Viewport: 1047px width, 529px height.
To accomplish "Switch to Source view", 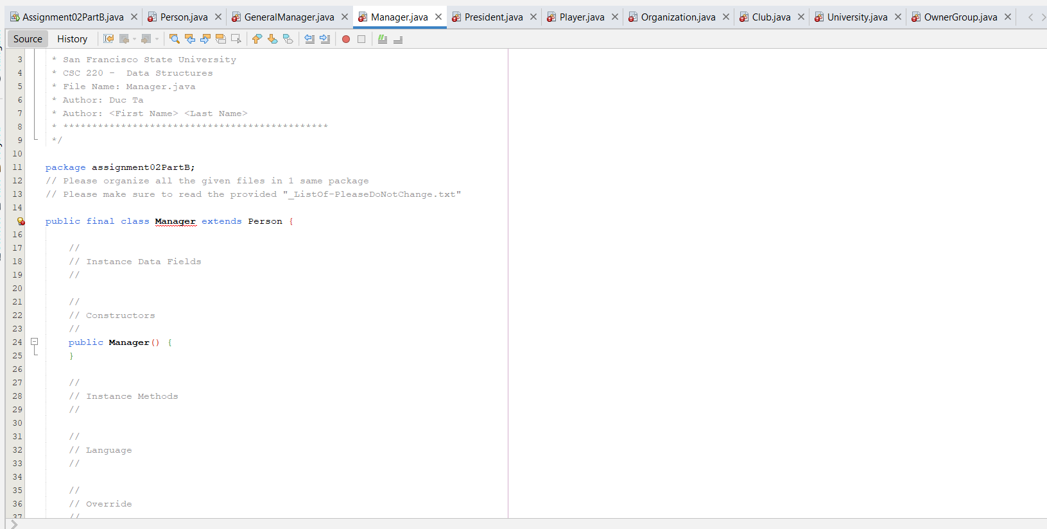I will [x=28, y=39].
